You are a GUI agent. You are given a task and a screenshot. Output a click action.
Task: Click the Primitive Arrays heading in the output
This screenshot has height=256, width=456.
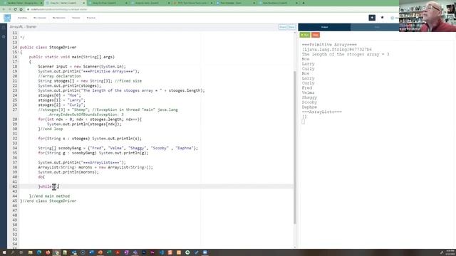(x=329, y=45)
